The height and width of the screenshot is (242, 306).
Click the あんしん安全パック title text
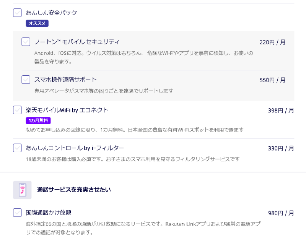pos(51,13)
